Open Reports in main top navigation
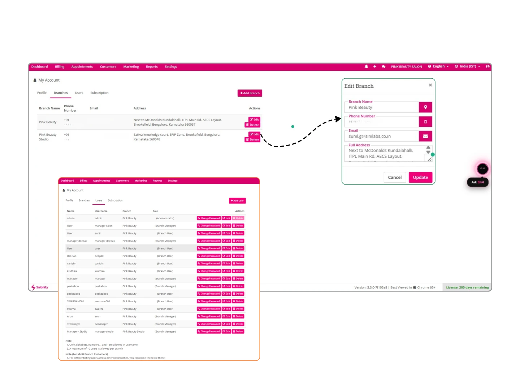The width and height of the screenshot is (520, 390). 152,67
